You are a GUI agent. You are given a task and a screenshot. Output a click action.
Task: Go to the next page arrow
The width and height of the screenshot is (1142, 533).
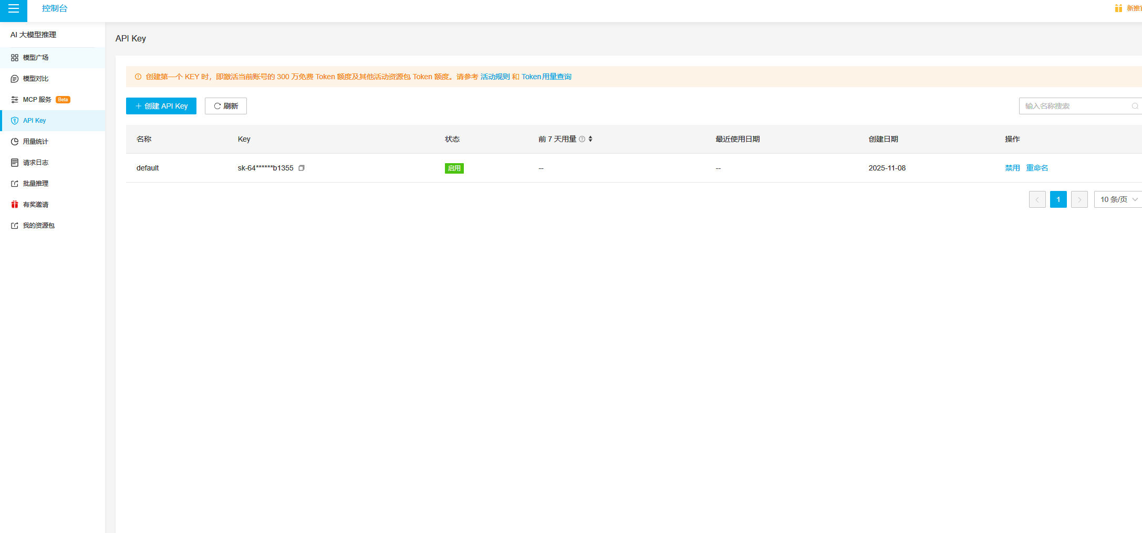1079,199
